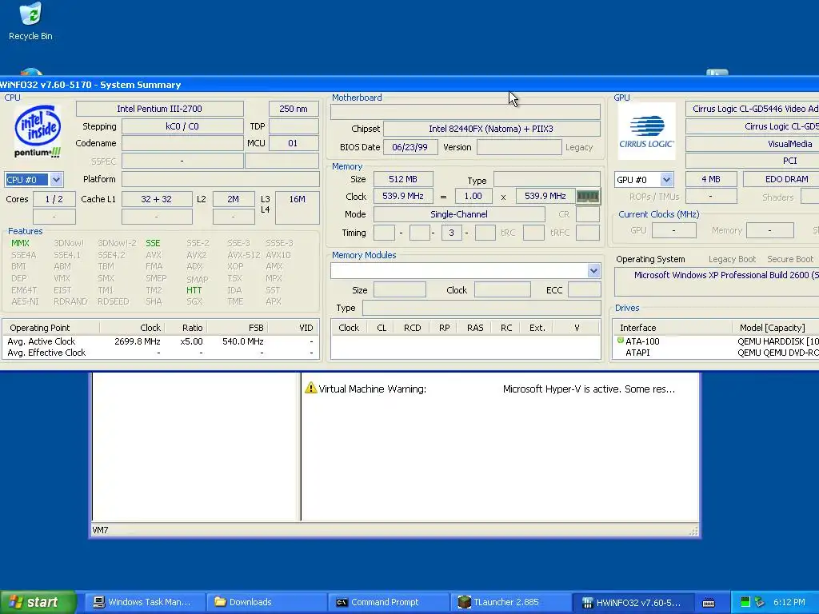The image size is (819, 614).
Task: Click the Avg. Effective Clock row
Action: click(160, 353)
